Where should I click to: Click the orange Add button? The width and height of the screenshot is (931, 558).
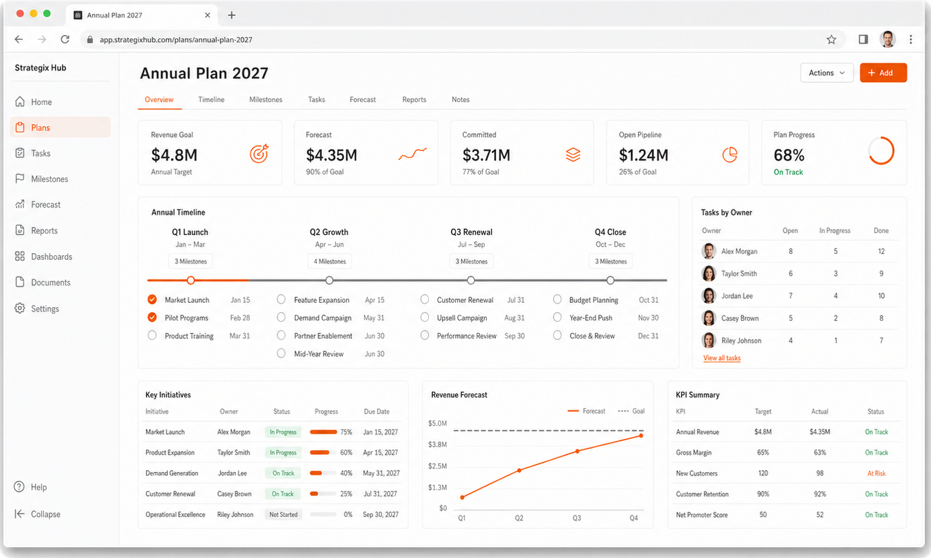click(883, 73)
